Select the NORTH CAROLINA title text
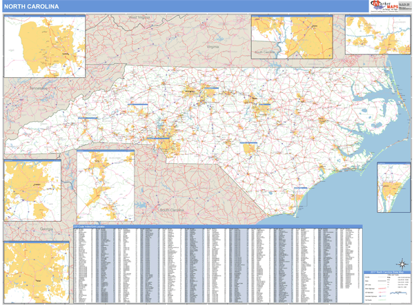Viewport: 414px width, 305px height. [x=30, y=6]
